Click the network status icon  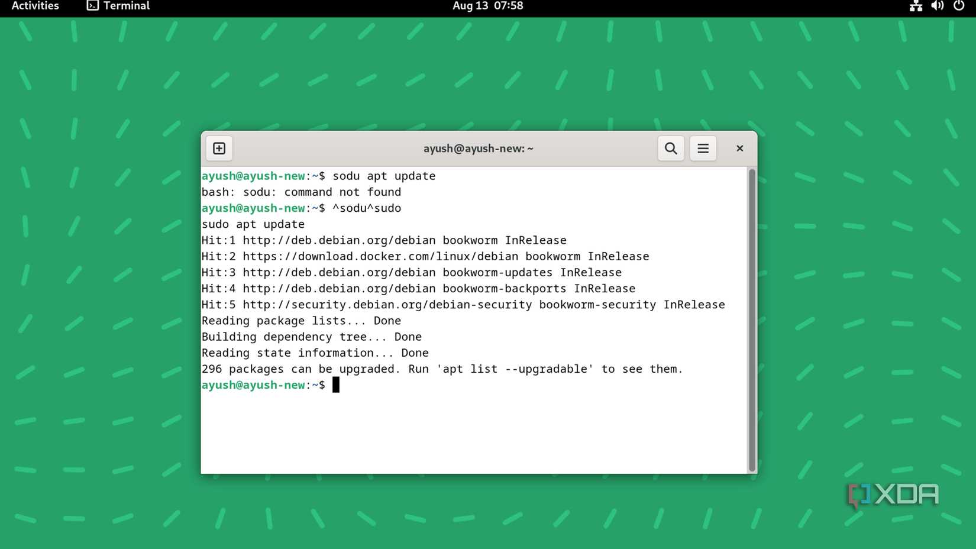click(x=916, y=7)
